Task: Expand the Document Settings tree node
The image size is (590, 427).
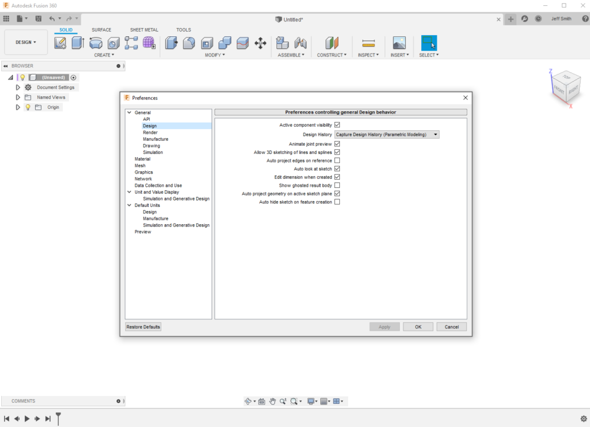Action: tap(18, 88)
